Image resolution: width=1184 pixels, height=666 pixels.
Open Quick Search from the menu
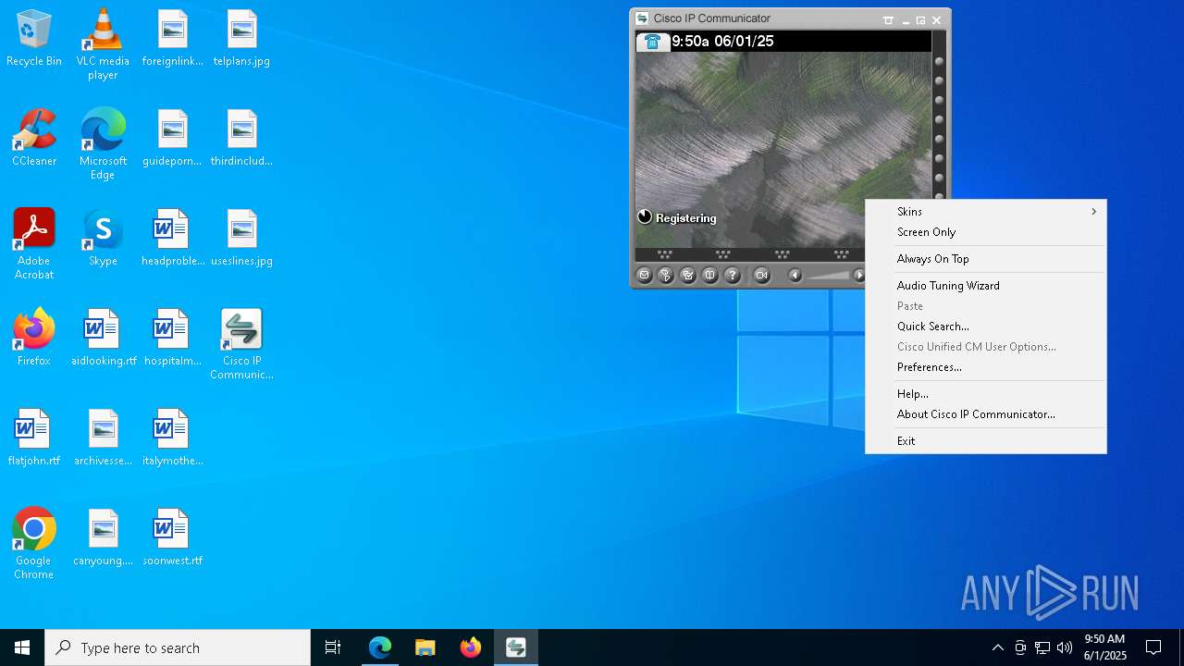[986, 327]
